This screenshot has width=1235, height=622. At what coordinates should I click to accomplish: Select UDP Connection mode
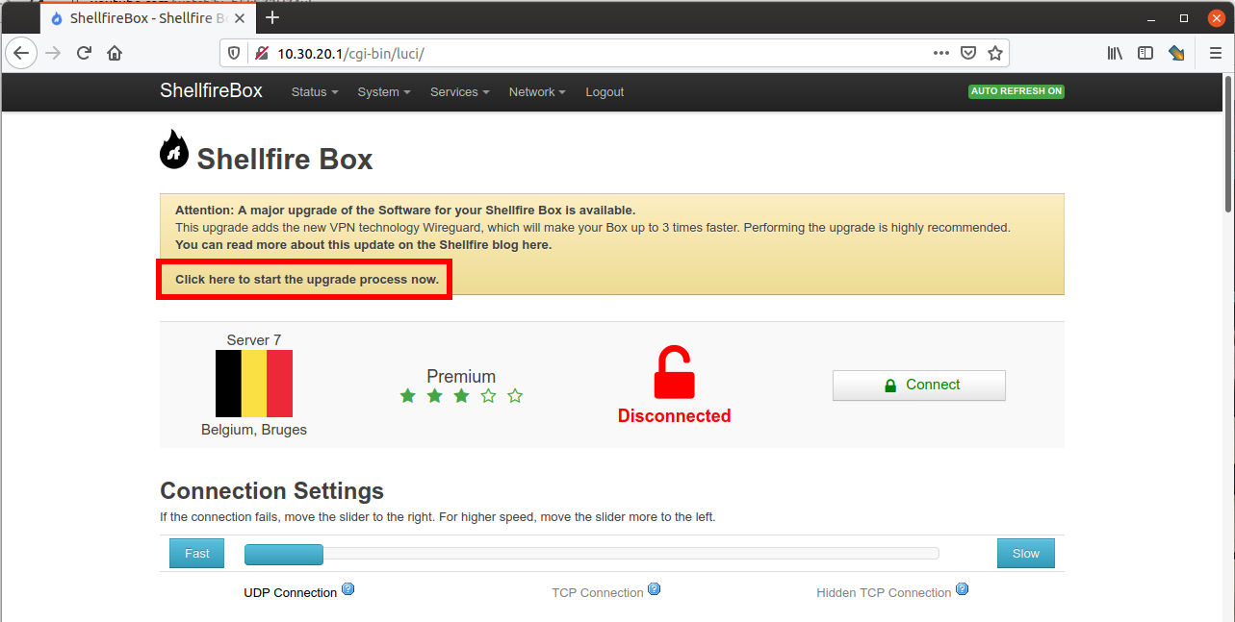pos(291,593)
